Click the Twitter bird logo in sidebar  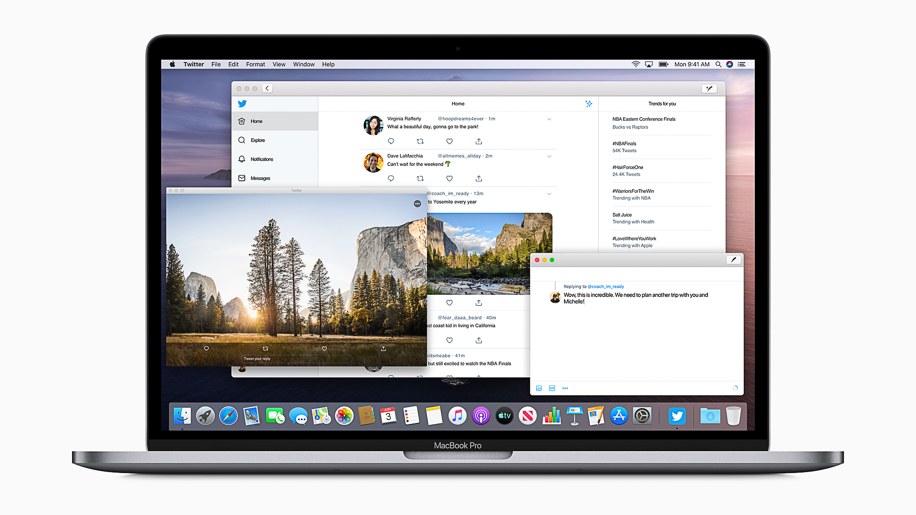pyautogui.click(x=242, y=103)
